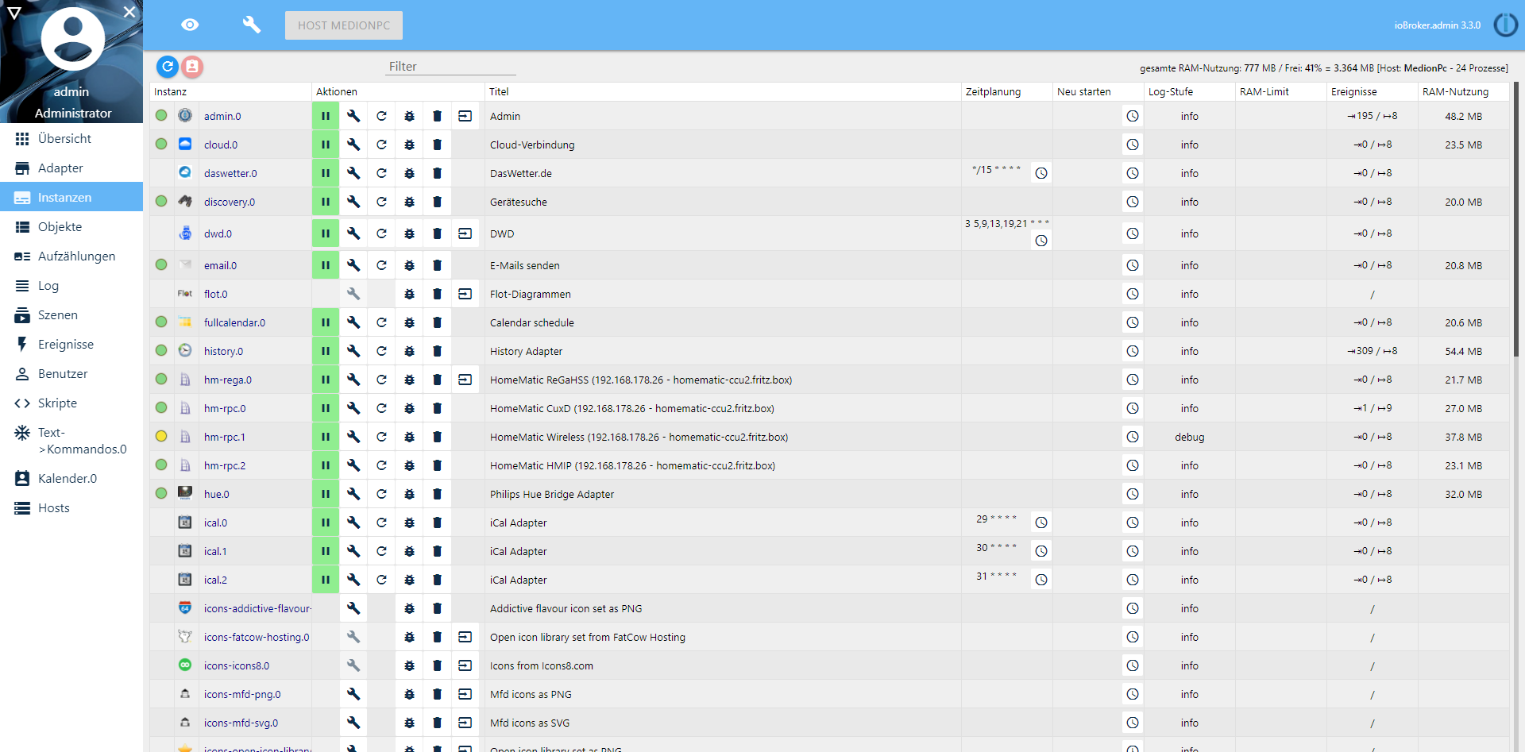Viewport: 1525px width, 752px height.
Task: Set restart schedule for email.0
Action: click(1133, 265)
